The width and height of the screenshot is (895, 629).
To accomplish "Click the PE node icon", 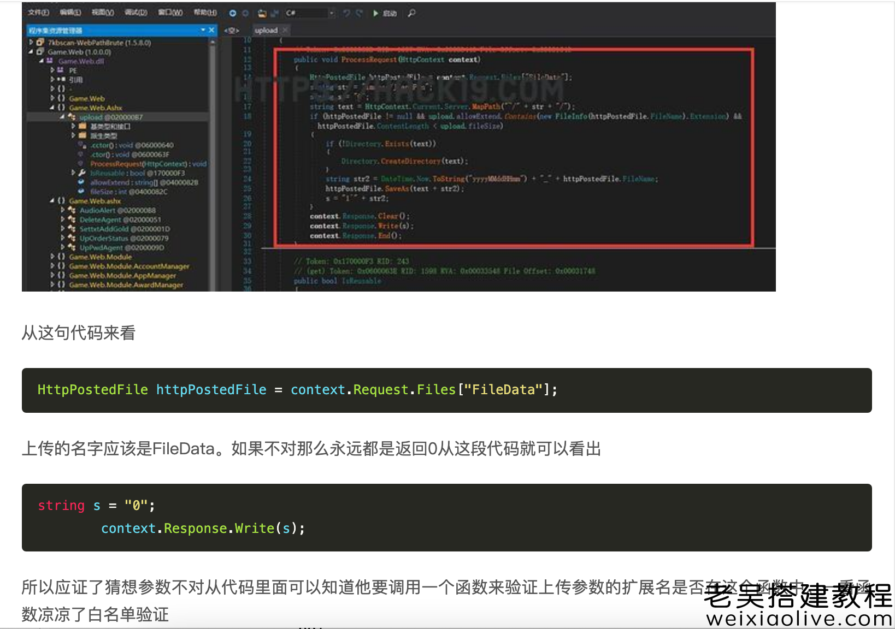I will click(61, 71).
